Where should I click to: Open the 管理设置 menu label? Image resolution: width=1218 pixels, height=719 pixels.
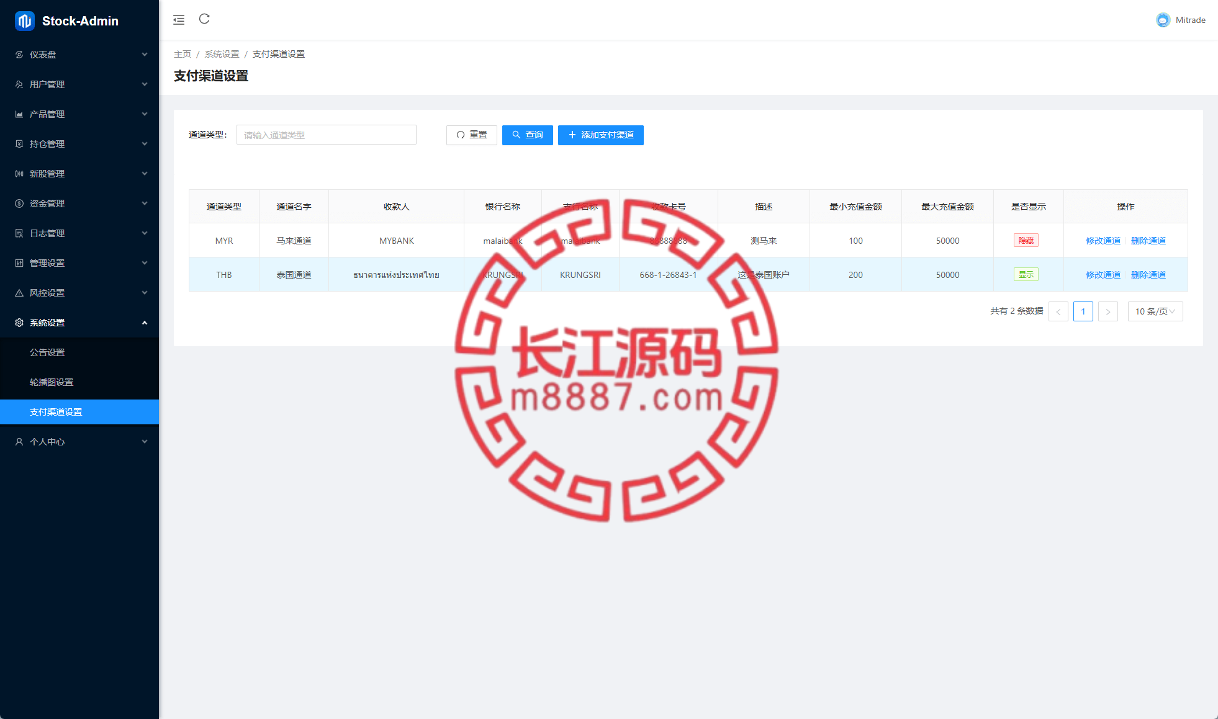pos(47,263)
